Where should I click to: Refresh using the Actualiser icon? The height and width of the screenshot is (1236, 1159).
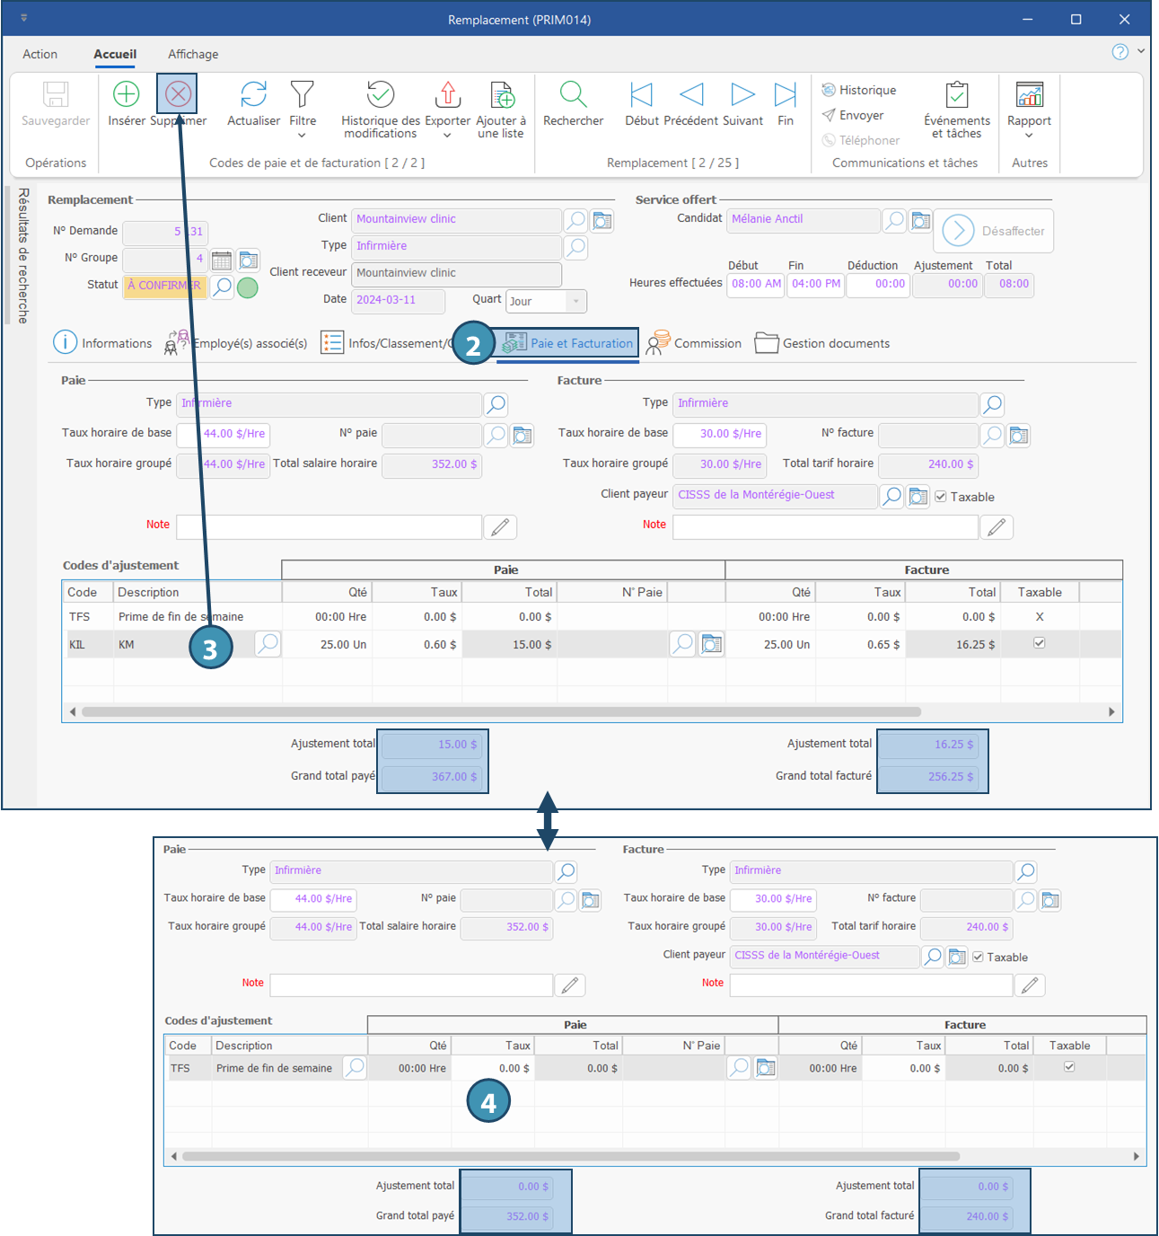click(x=253, y=94)
